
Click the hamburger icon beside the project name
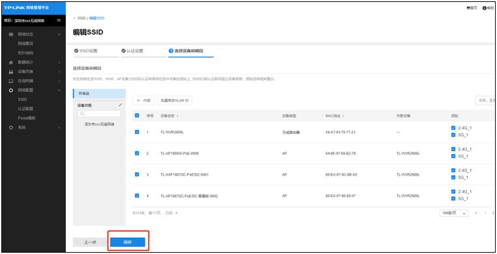[x=59, y=20]
